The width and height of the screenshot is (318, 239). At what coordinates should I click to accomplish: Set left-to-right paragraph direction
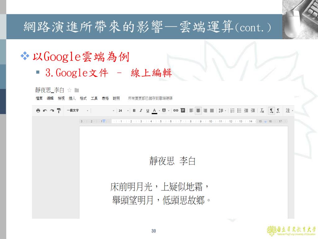pyautogui.click(x=271, y=111)
